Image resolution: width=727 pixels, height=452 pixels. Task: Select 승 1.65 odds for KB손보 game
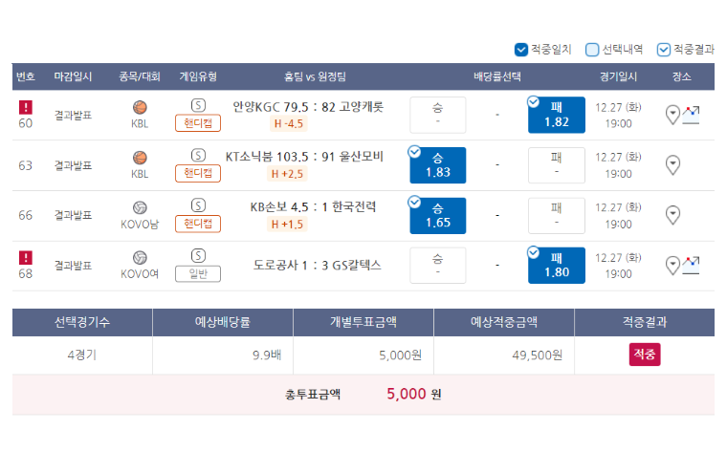point(438,216)
